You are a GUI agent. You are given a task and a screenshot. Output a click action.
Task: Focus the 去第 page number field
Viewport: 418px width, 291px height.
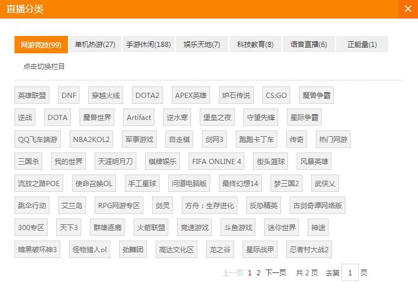pyautogui.click(x=349, y=272)
